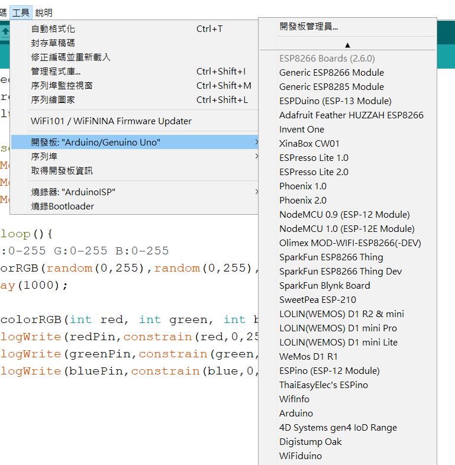Select SweetPea ESP-210 board
The width and height of the screenshot is (455, 465).
tap(347, 300)
